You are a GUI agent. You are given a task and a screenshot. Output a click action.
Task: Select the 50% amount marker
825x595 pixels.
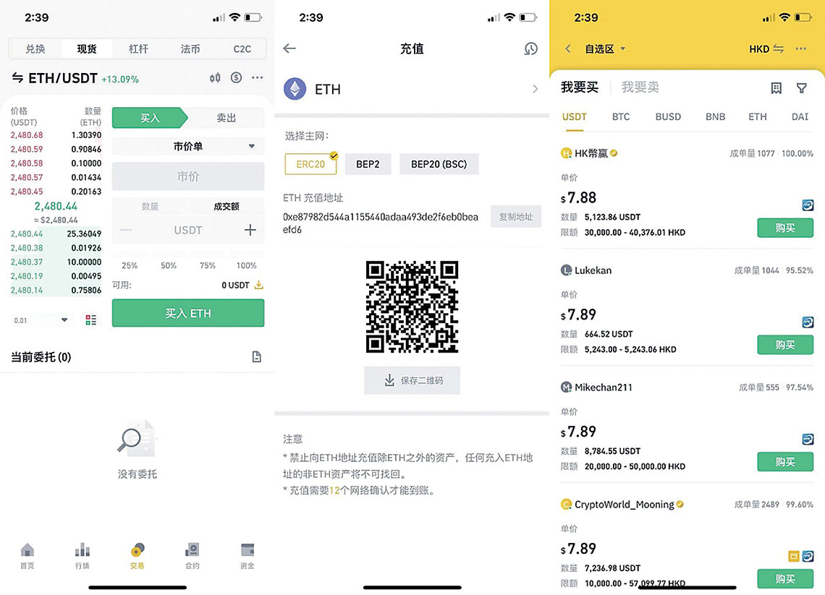(169, 265)
